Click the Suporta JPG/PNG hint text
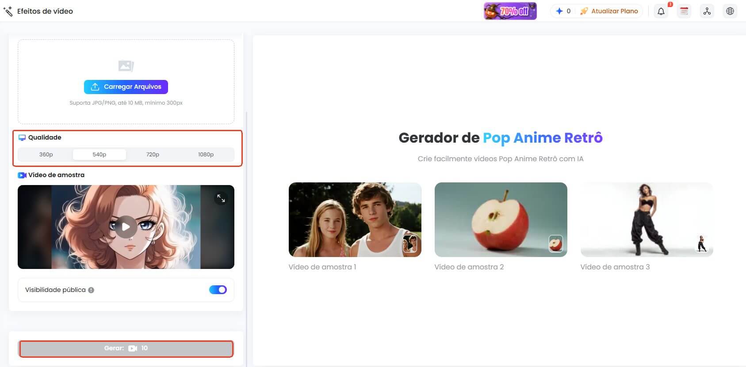Image resolution: width=746 pixels, height=367 pixels. [x=126, y=103]
